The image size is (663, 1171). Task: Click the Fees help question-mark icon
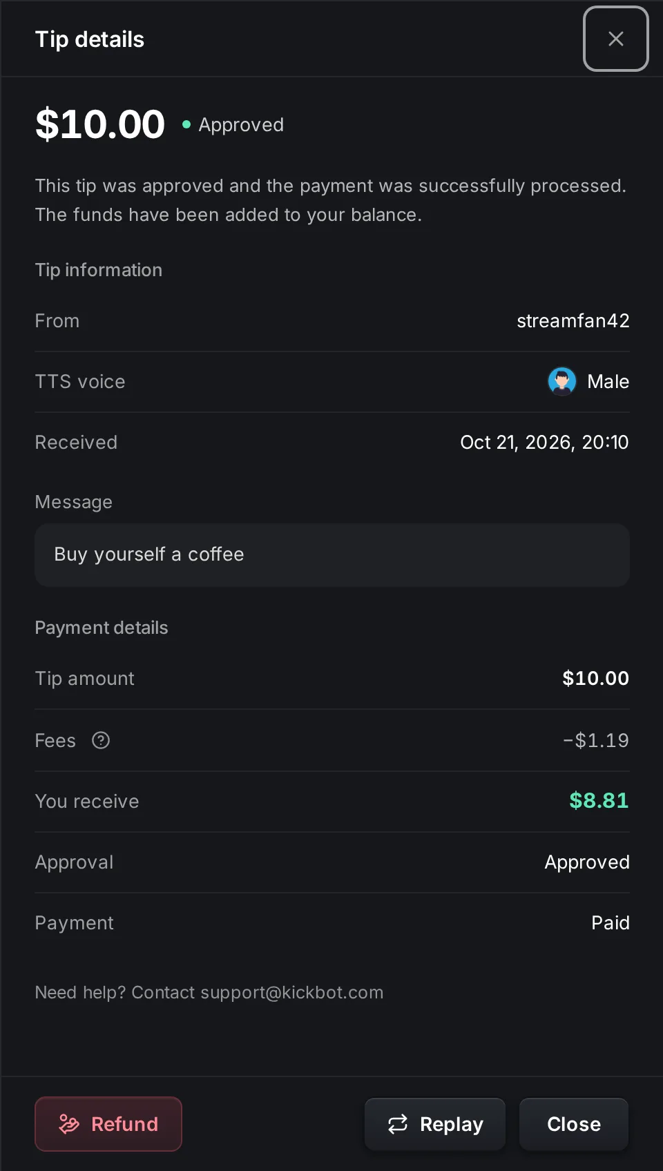(101, 740)
